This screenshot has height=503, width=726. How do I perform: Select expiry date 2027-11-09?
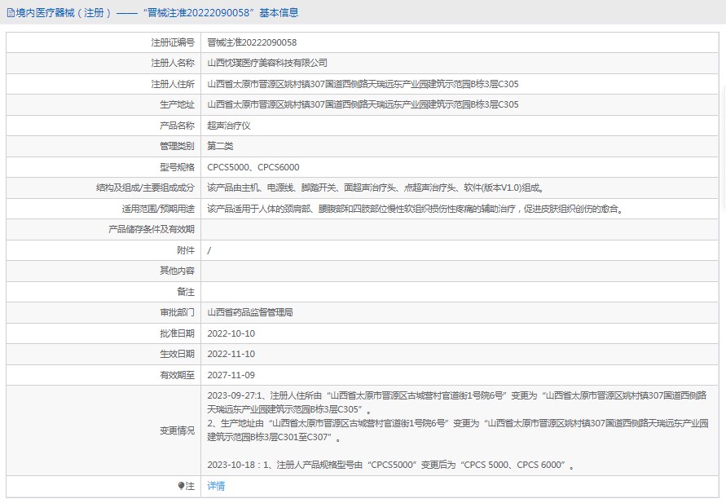click(231, 375)
